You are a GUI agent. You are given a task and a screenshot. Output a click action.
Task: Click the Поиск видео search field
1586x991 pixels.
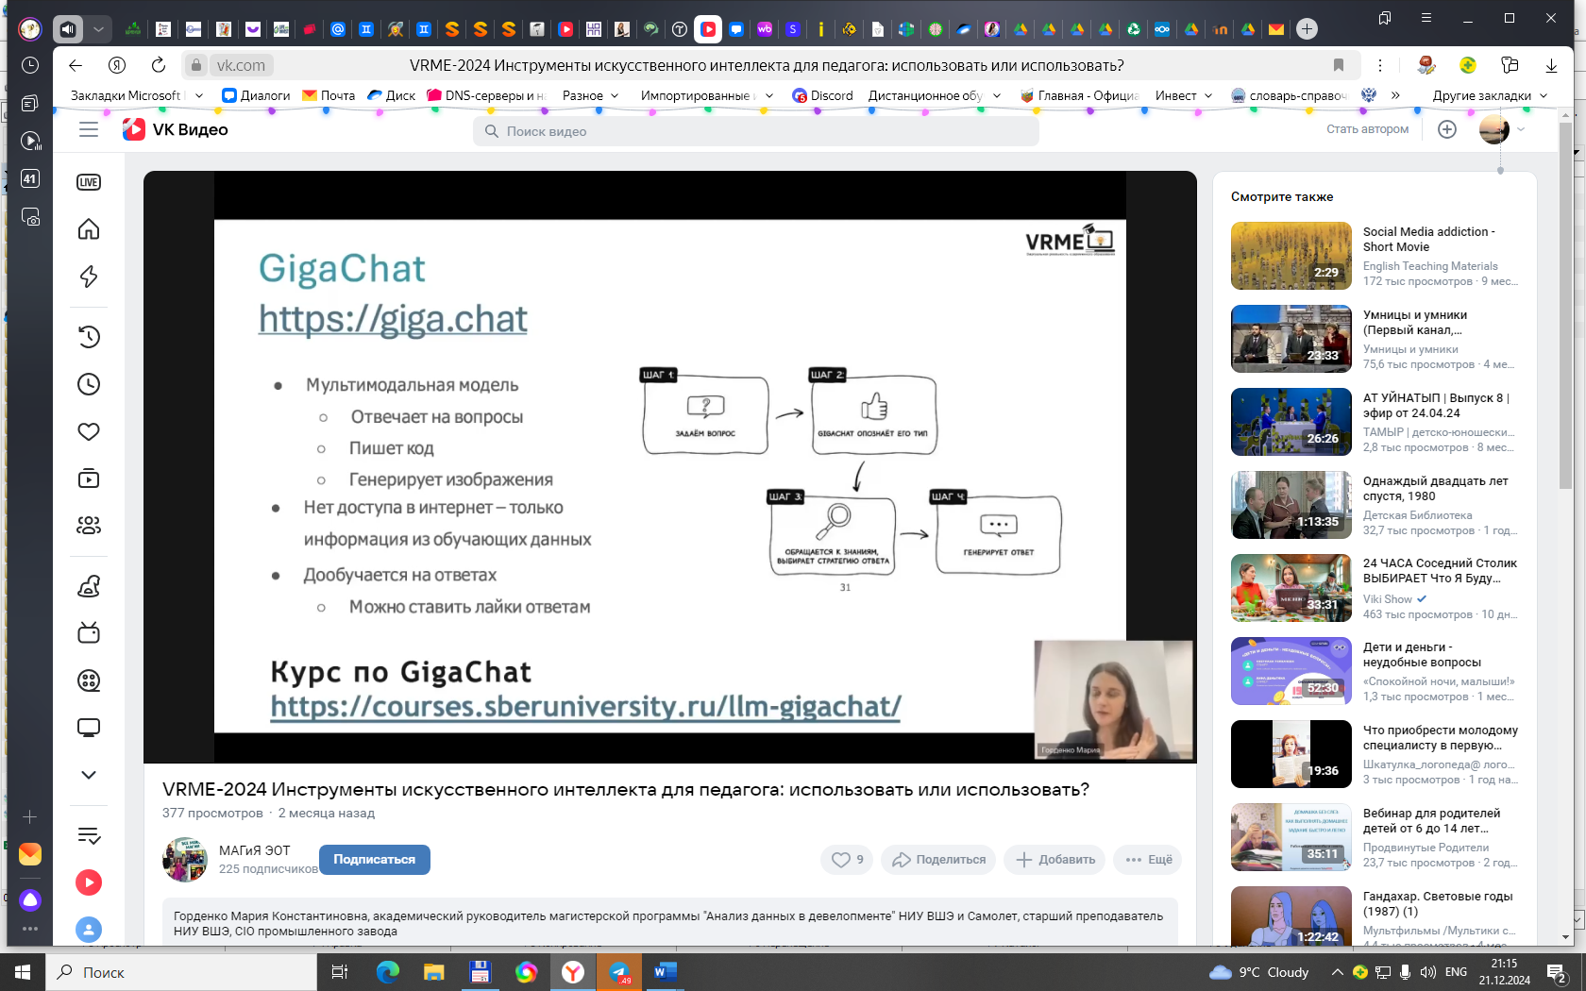(755, 131)
